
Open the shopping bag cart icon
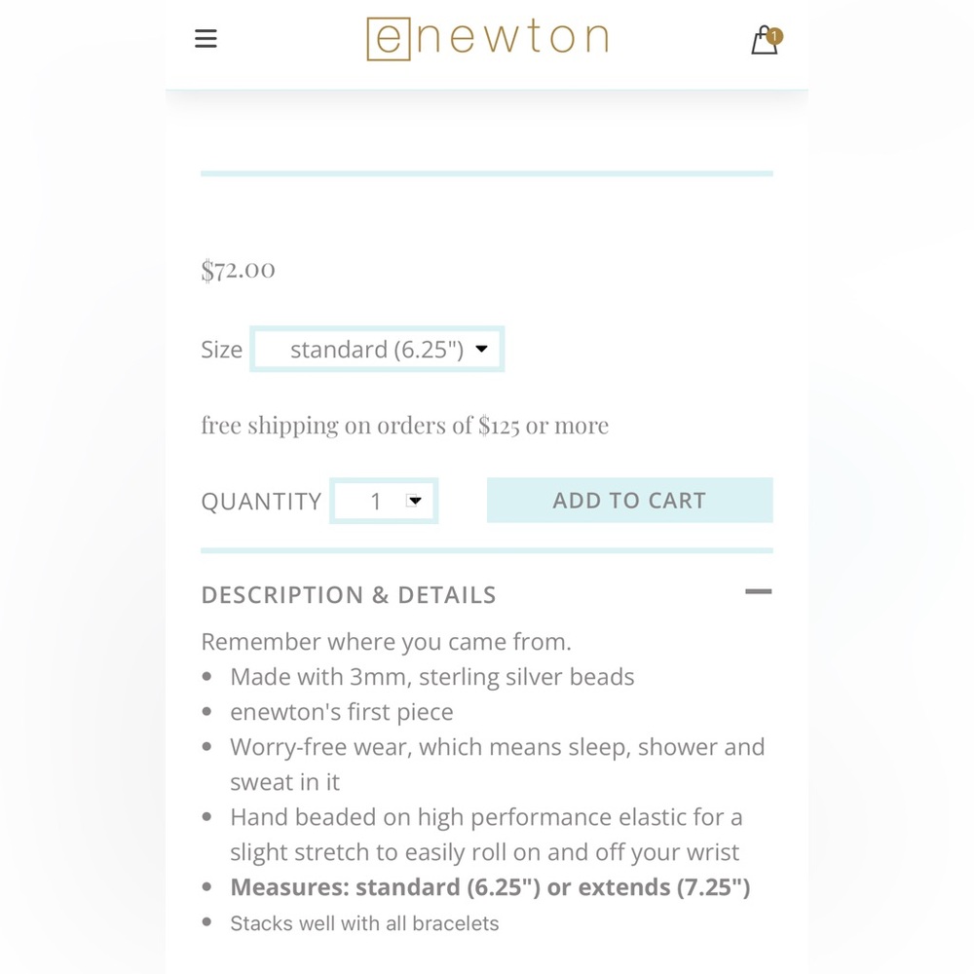[x=765, y=40]
